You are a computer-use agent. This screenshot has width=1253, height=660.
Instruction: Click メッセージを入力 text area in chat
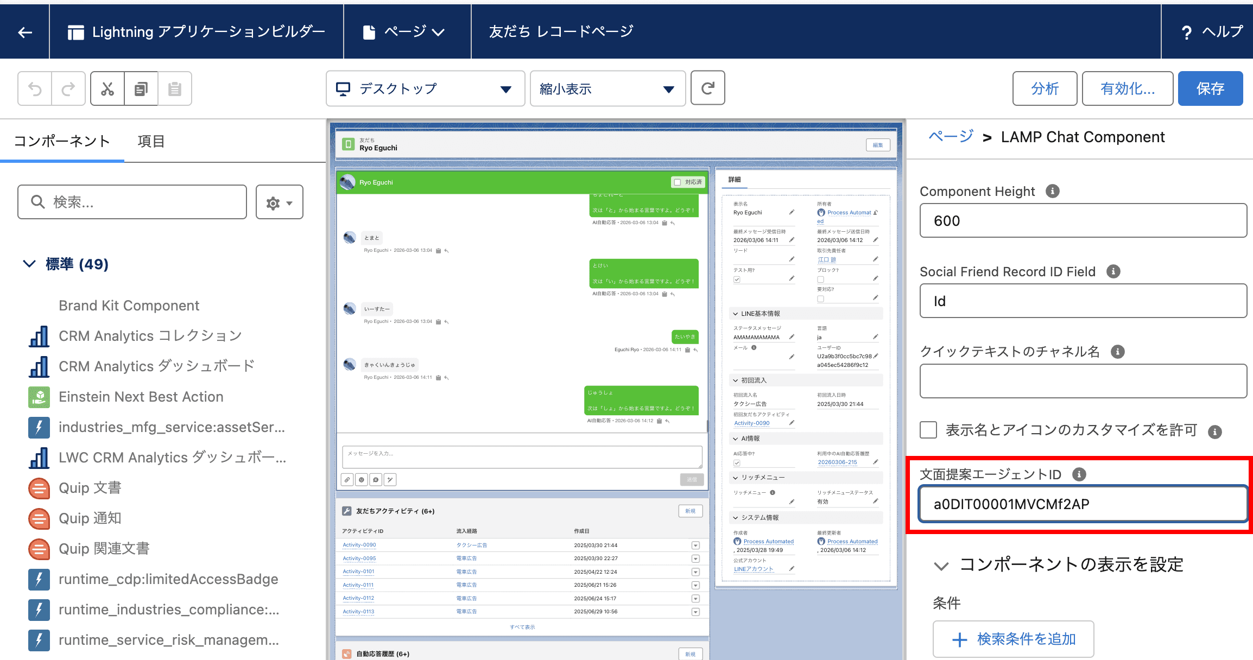pos(522,457)
